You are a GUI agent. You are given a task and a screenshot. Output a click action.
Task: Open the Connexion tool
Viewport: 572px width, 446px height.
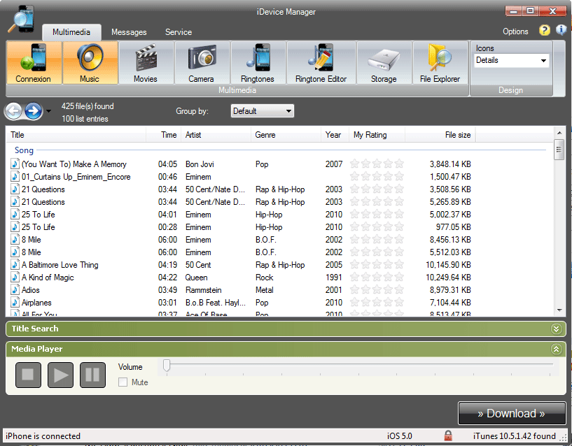coord(34,63)
